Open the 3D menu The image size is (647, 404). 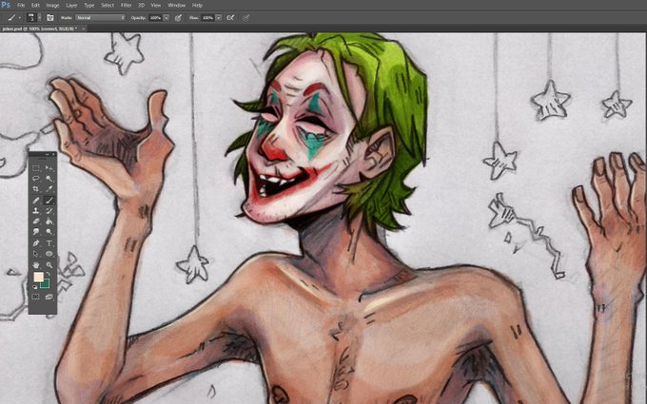(141, 6)
